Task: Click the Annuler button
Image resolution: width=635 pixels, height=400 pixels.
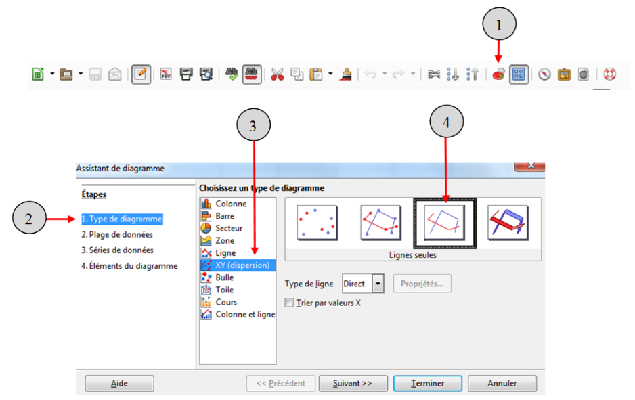Action: 502,383
